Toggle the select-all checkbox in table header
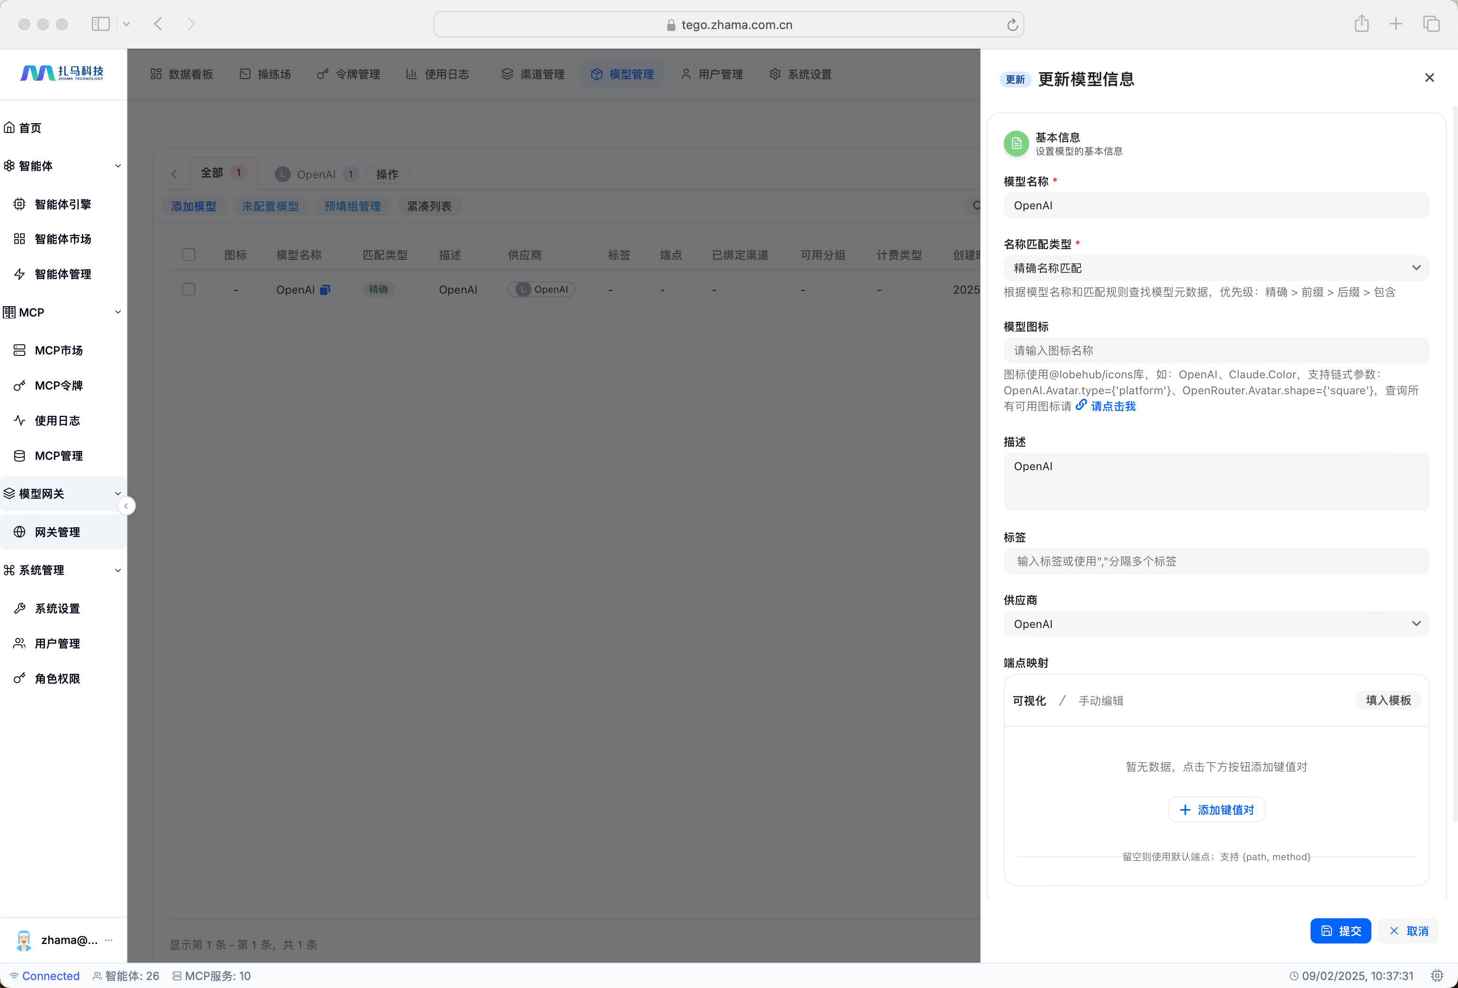 pos(189,255)
